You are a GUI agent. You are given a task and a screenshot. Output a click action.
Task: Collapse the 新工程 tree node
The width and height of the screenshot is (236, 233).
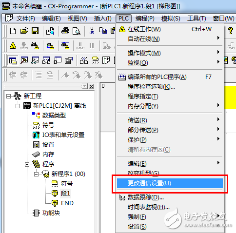pos(8,96)
